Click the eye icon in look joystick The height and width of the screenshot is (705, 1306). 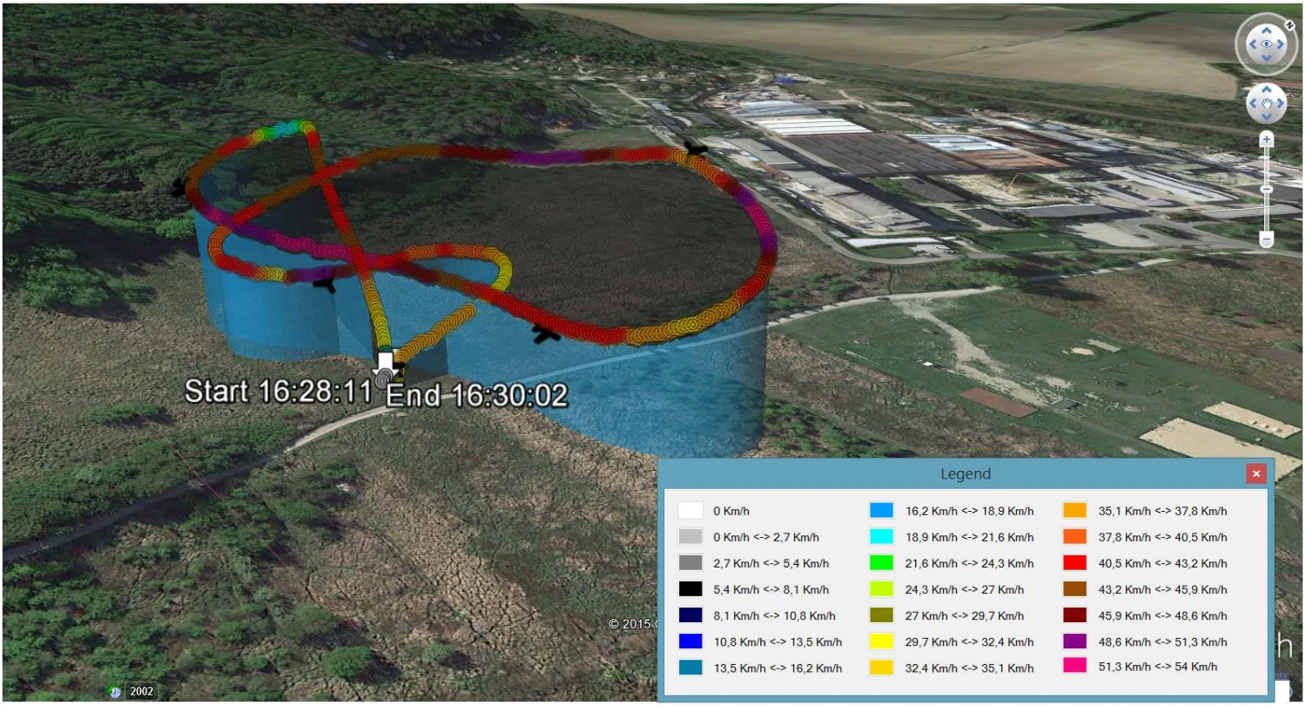[1266, 44]
